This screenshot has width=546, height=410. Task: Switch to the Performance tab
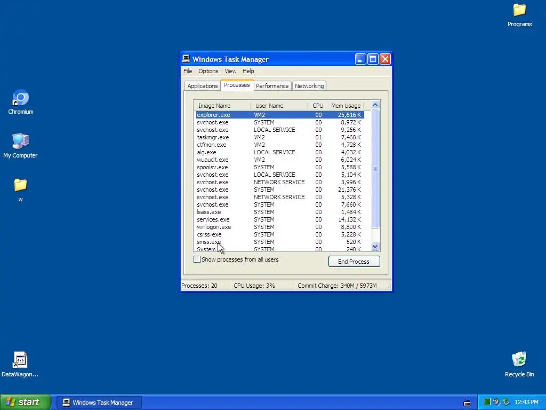[272, 86]
